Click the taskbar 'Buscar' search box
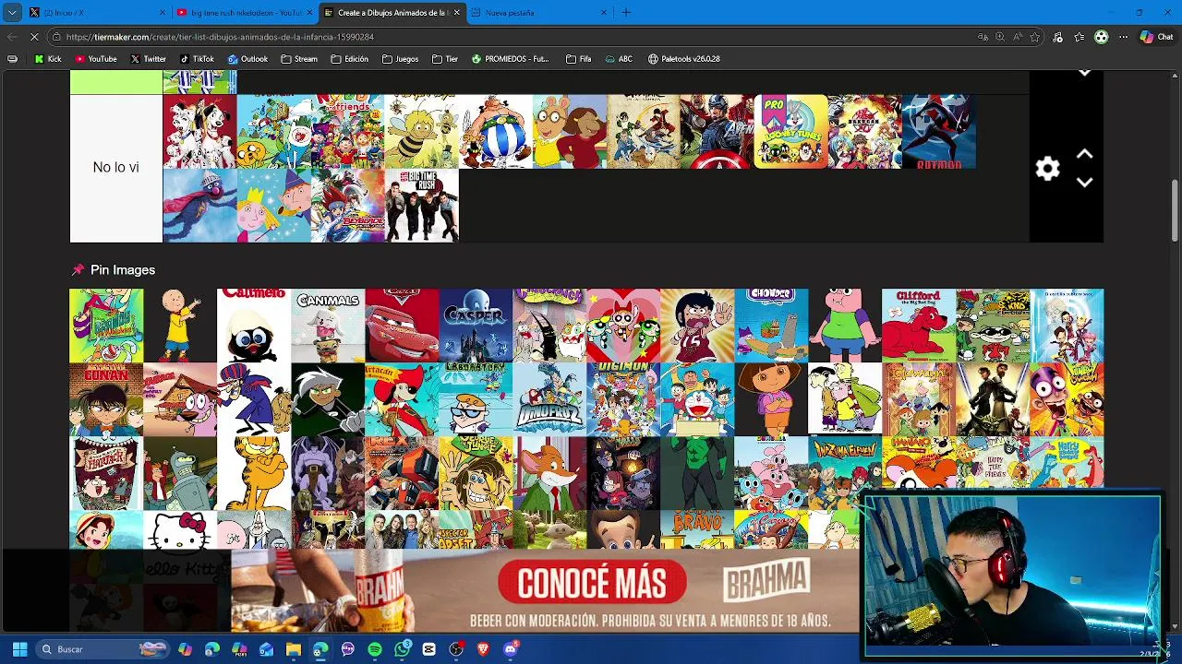 (102, 649)
